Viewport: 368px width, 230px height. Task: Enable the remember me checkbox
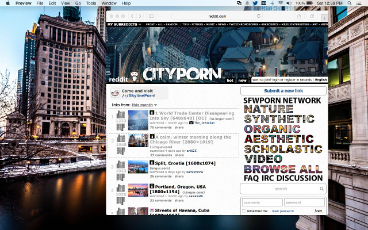click(244, 211)
